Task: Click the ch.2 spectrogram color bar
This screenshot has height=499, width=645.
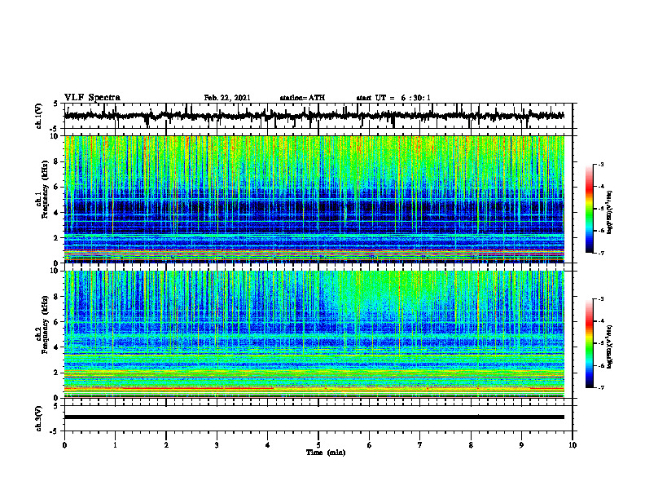Action: tap(589, 343)
